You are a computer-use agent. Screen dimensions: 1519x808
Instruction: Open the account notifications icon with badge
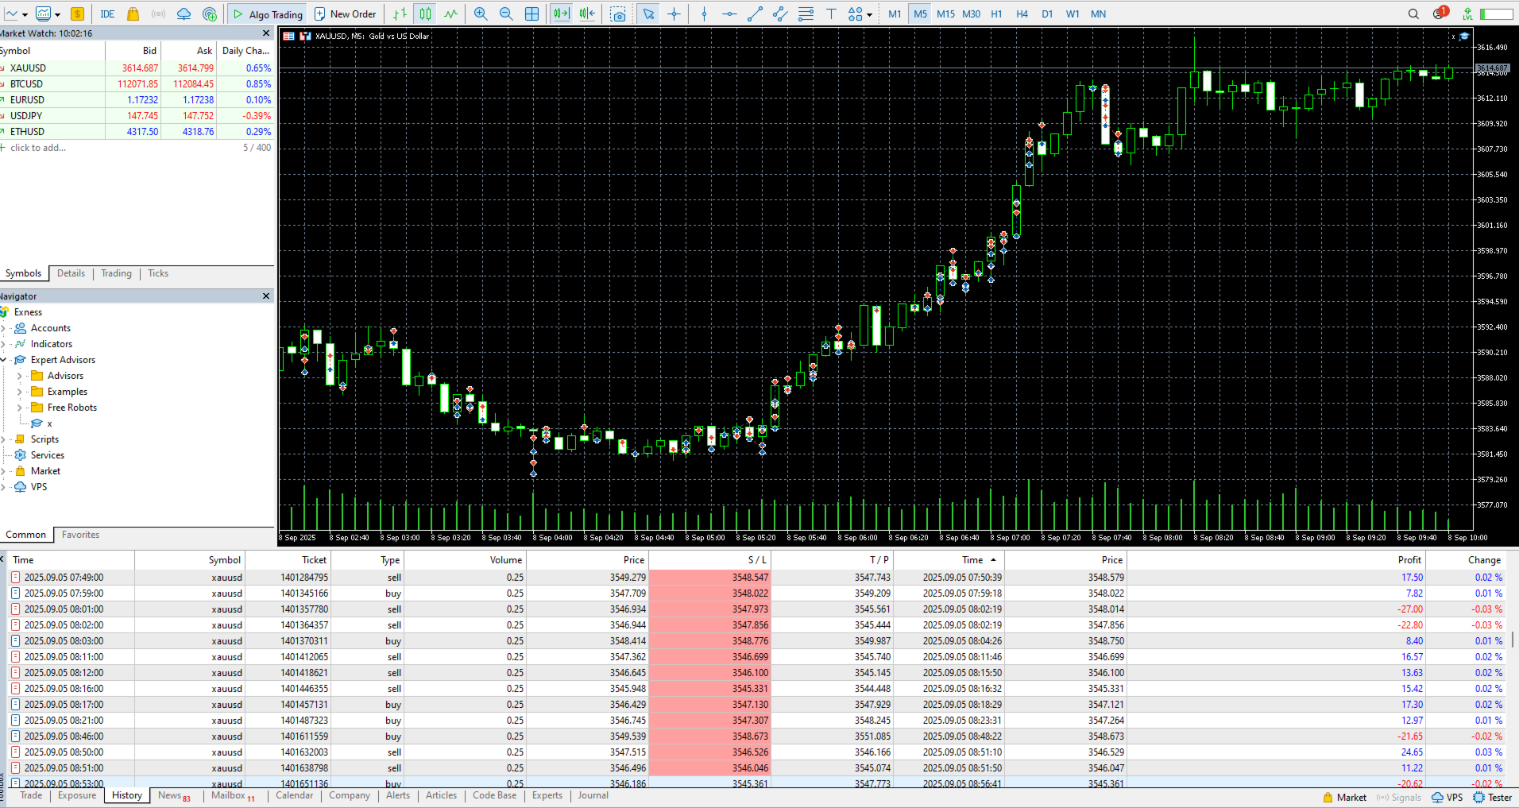coord(1440,13)
